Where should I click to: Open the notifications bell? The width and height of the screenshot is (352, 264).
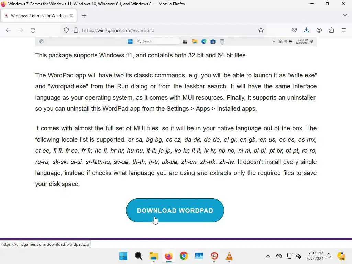point(329,256)
